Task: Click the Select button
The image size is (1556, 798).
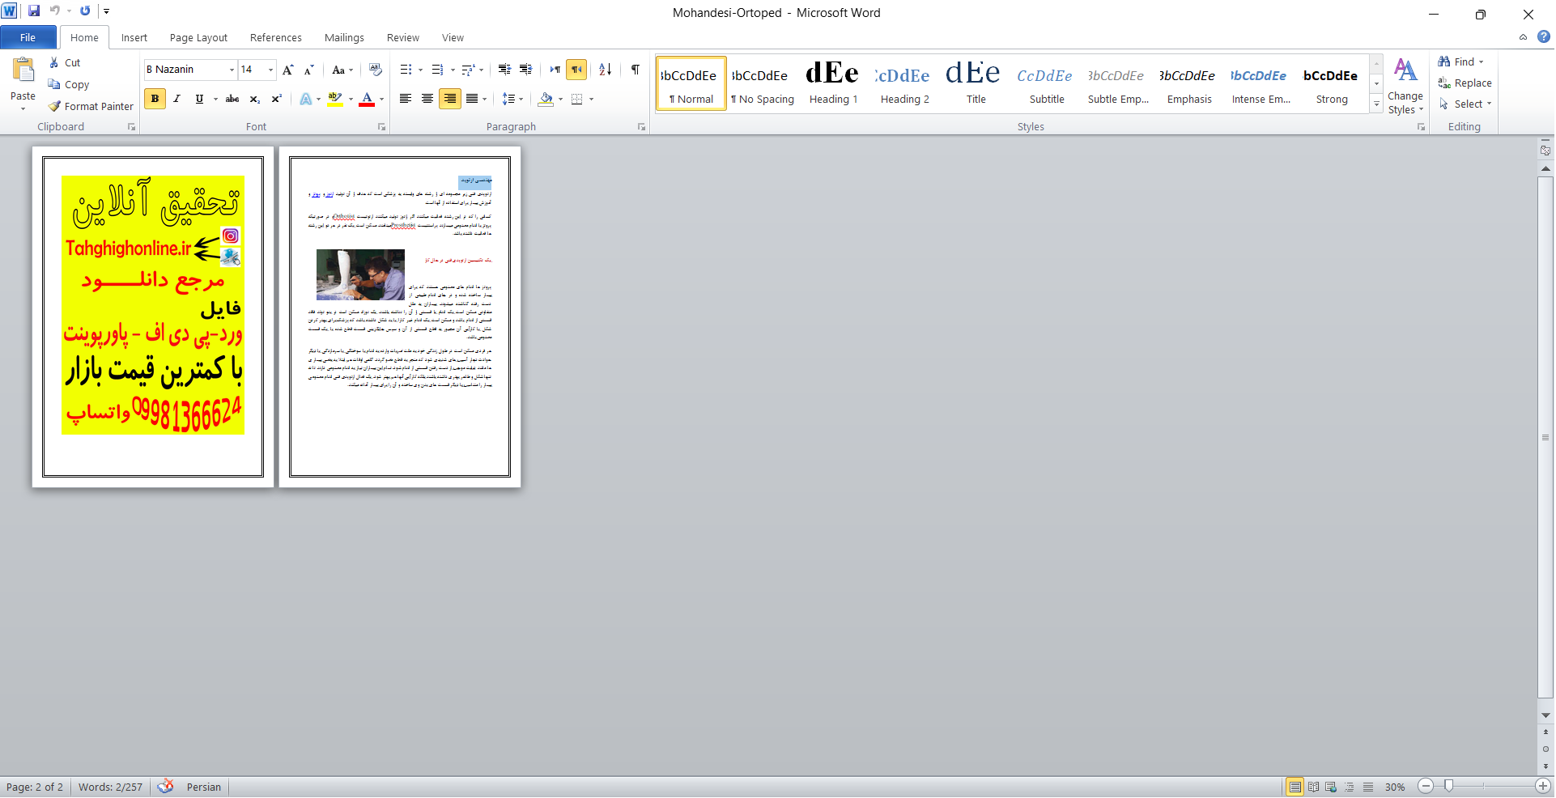Action: [1465, 104]
